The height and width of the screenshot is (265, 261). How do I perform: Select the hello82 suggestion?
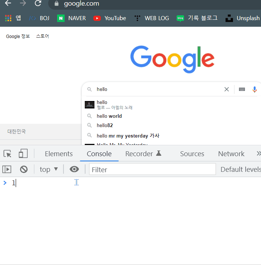point(171,125)
